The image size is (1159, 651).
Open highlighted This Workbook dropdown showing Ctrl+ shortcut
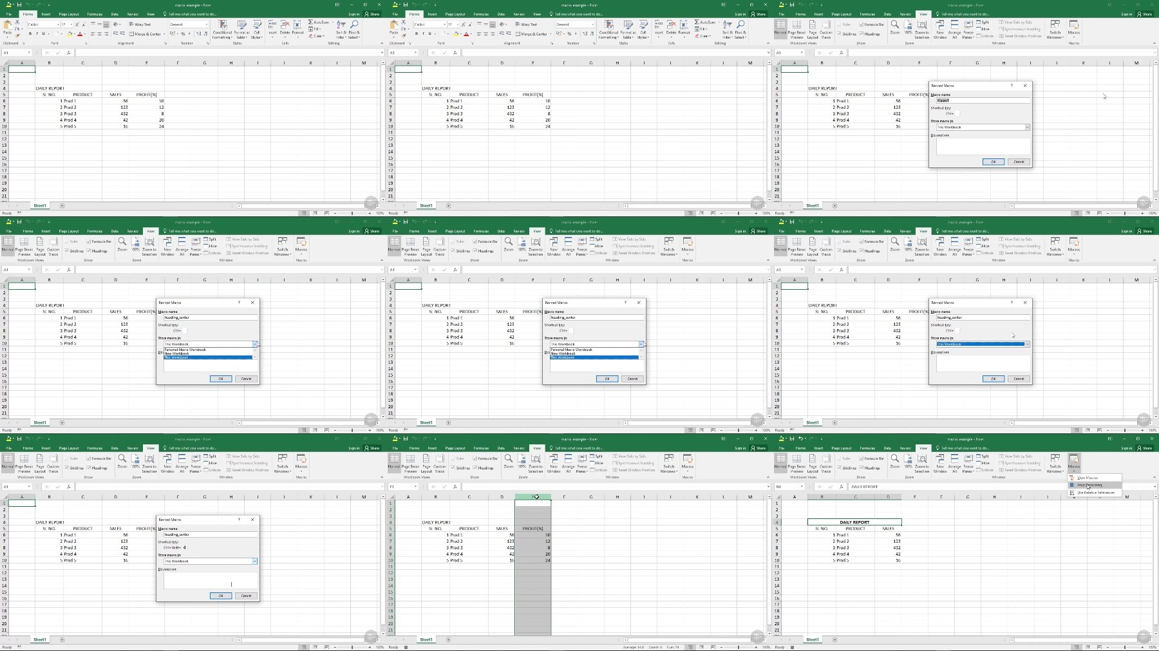(x=1027, y=344)
